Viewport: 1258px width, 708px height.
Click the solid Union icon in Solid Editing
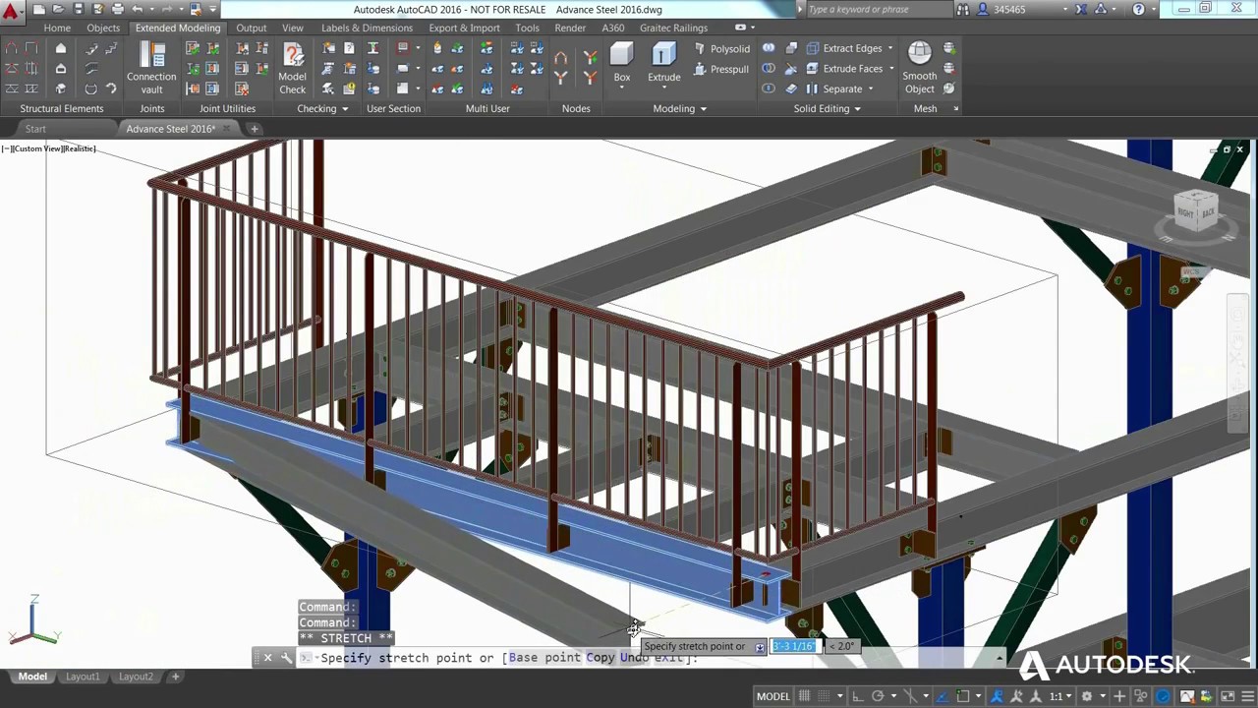pyautogui.click(x=769, y=48)
